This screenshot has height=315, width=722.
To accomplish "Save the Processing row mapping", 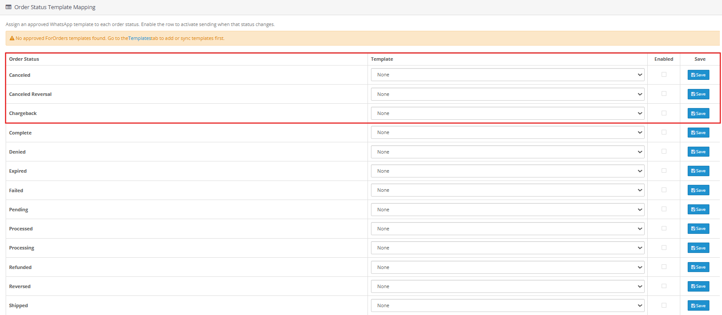I will (x=698, y=248).
